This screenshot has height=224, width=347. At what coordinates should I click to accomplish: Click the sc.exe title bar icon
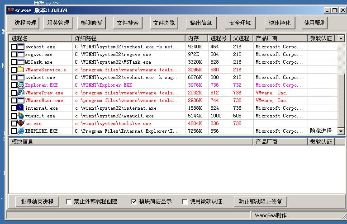[10, 10]
